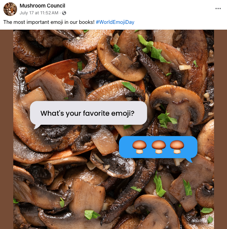Image resolution: width=227 pixels, height=229 pixels.
Task: Open the Mushroom Council page name link
Action: point(42,6)
